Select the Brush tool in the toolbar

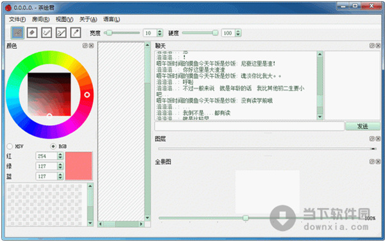[18, 33]
